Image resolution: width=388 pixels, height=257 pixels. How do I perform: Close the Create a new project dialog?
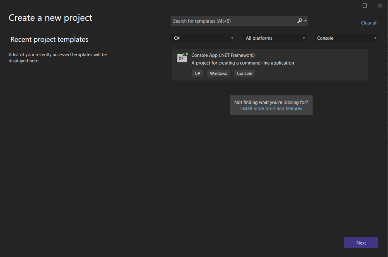click(x=380, y=5)
